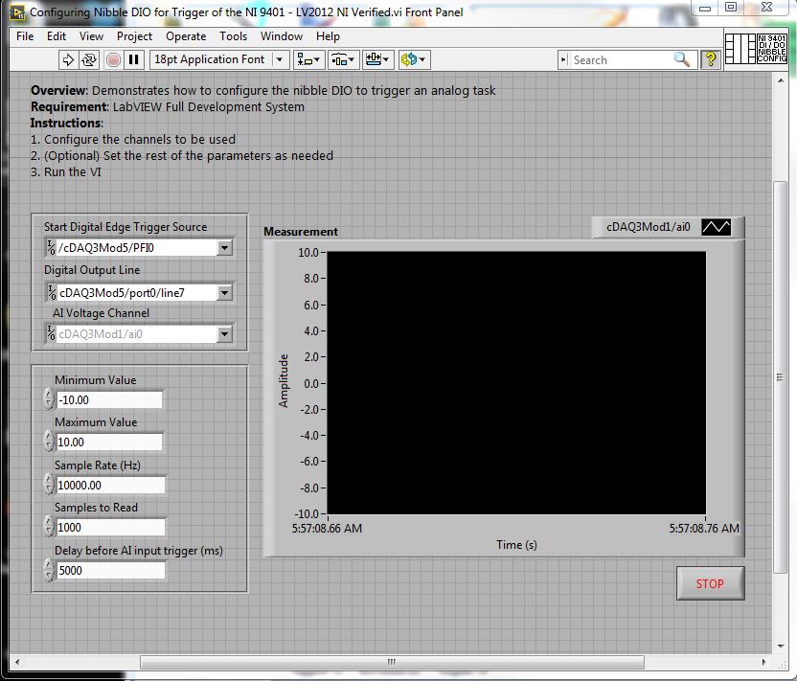Open the Distribute Objects tool

343,59
